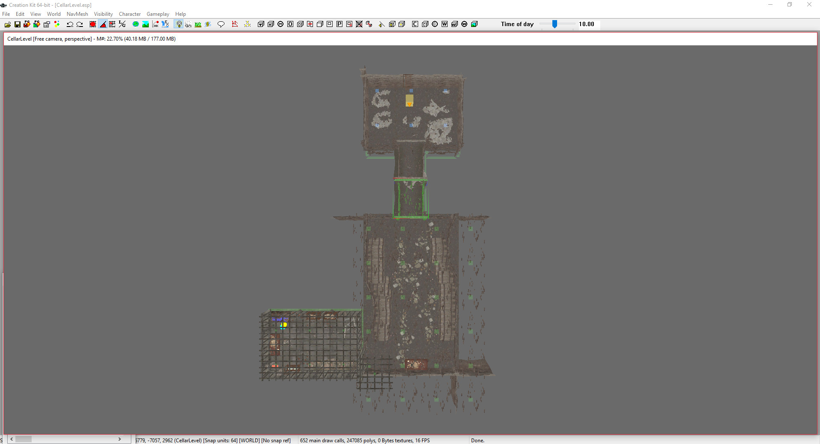Viewport: 820px width, 444px height.
Task: Click the cube with T icon
Action: click(x=261, y=24)
